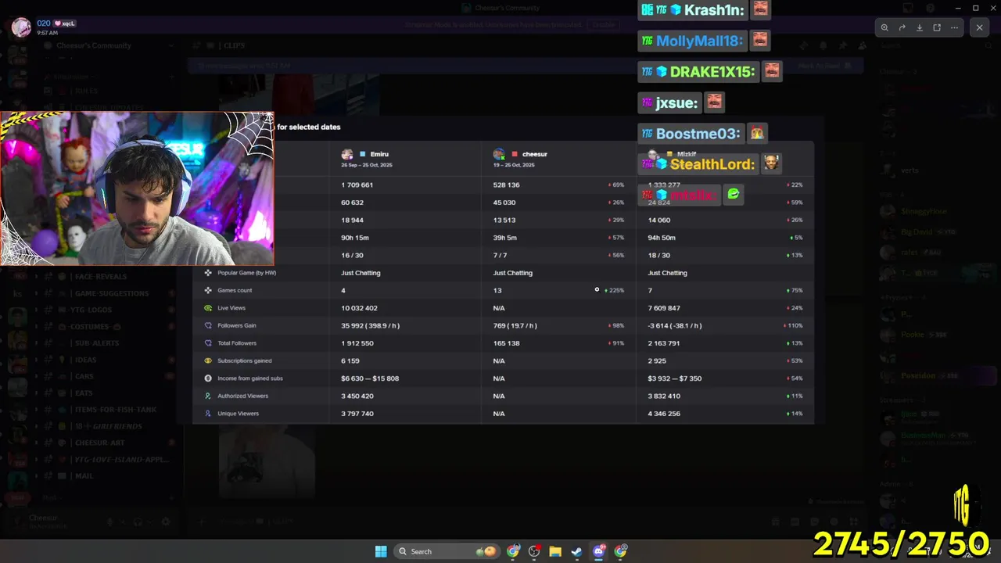Open the first Chrome taskbar icon
Screen dimensions: 1001x563
[513, 551]
